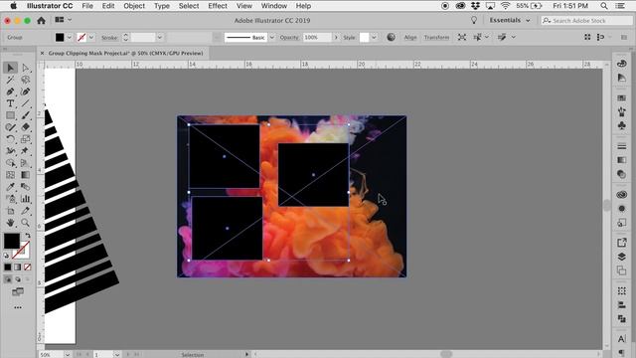Screen dimensions: 636x358
Task: Open the Character panel icon
Action: (621, 339)
